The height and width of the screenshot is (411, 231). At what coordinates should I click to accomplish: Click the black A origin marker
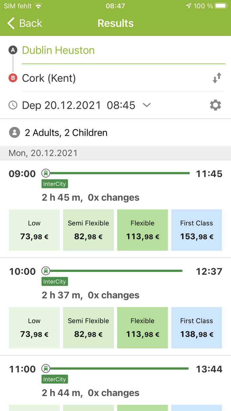point(12,50)
